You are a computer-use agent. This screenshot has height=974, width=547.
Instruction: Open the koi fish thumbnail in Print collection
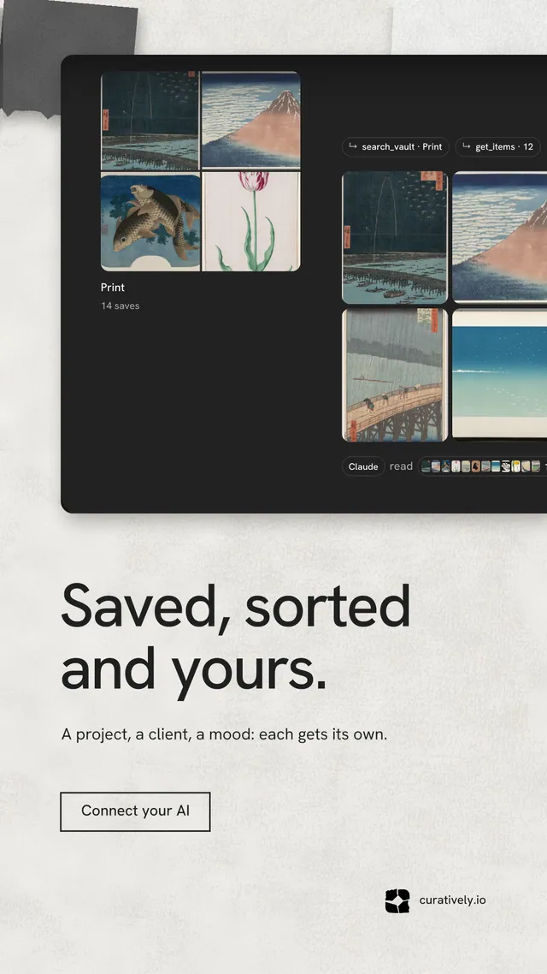(x=150, y=222)
